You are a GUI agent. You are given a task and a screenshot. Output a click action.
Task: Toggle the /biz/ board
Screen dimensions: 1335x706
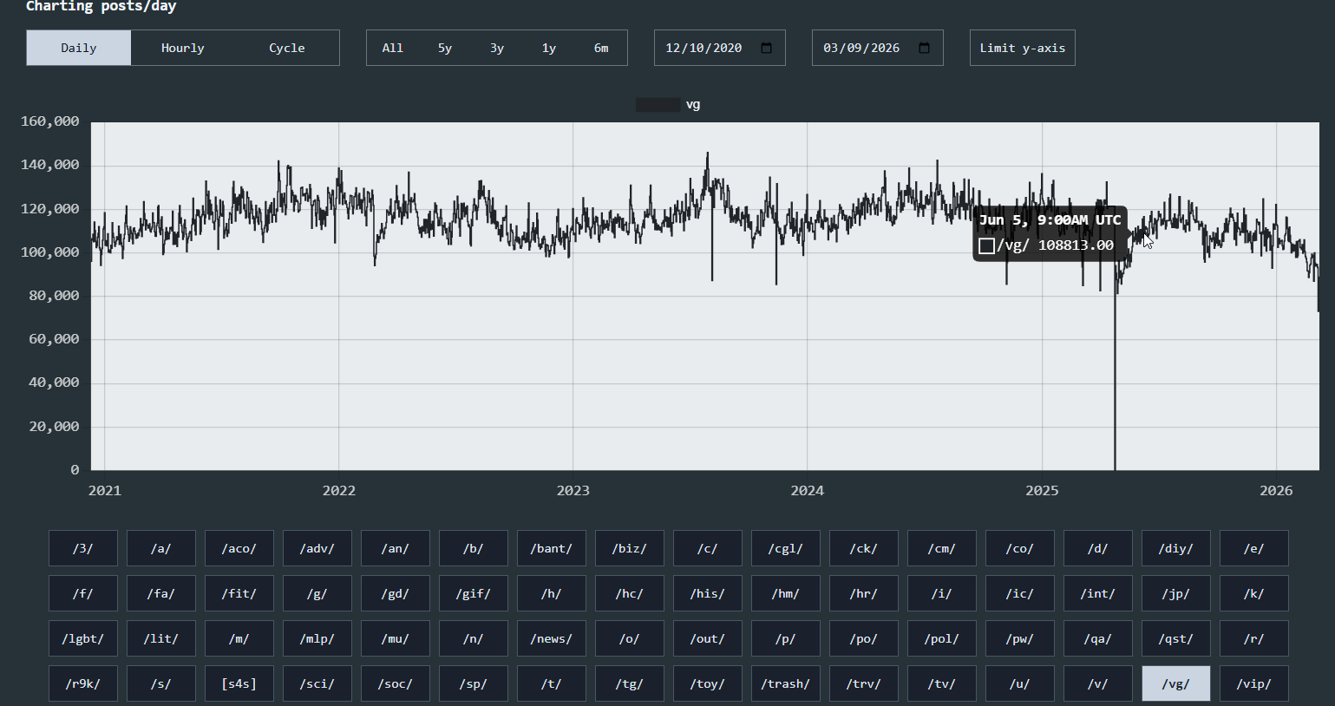[630, 548]
